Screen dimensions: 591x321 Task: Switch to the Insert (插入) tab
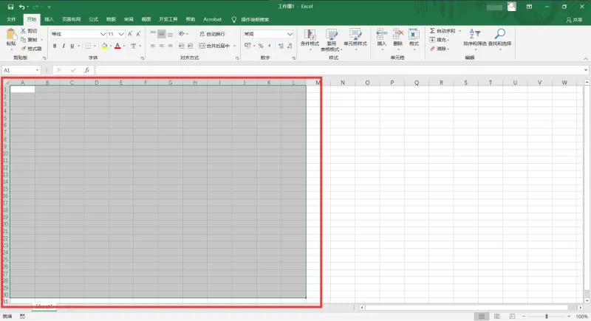(x=49, y=19)
